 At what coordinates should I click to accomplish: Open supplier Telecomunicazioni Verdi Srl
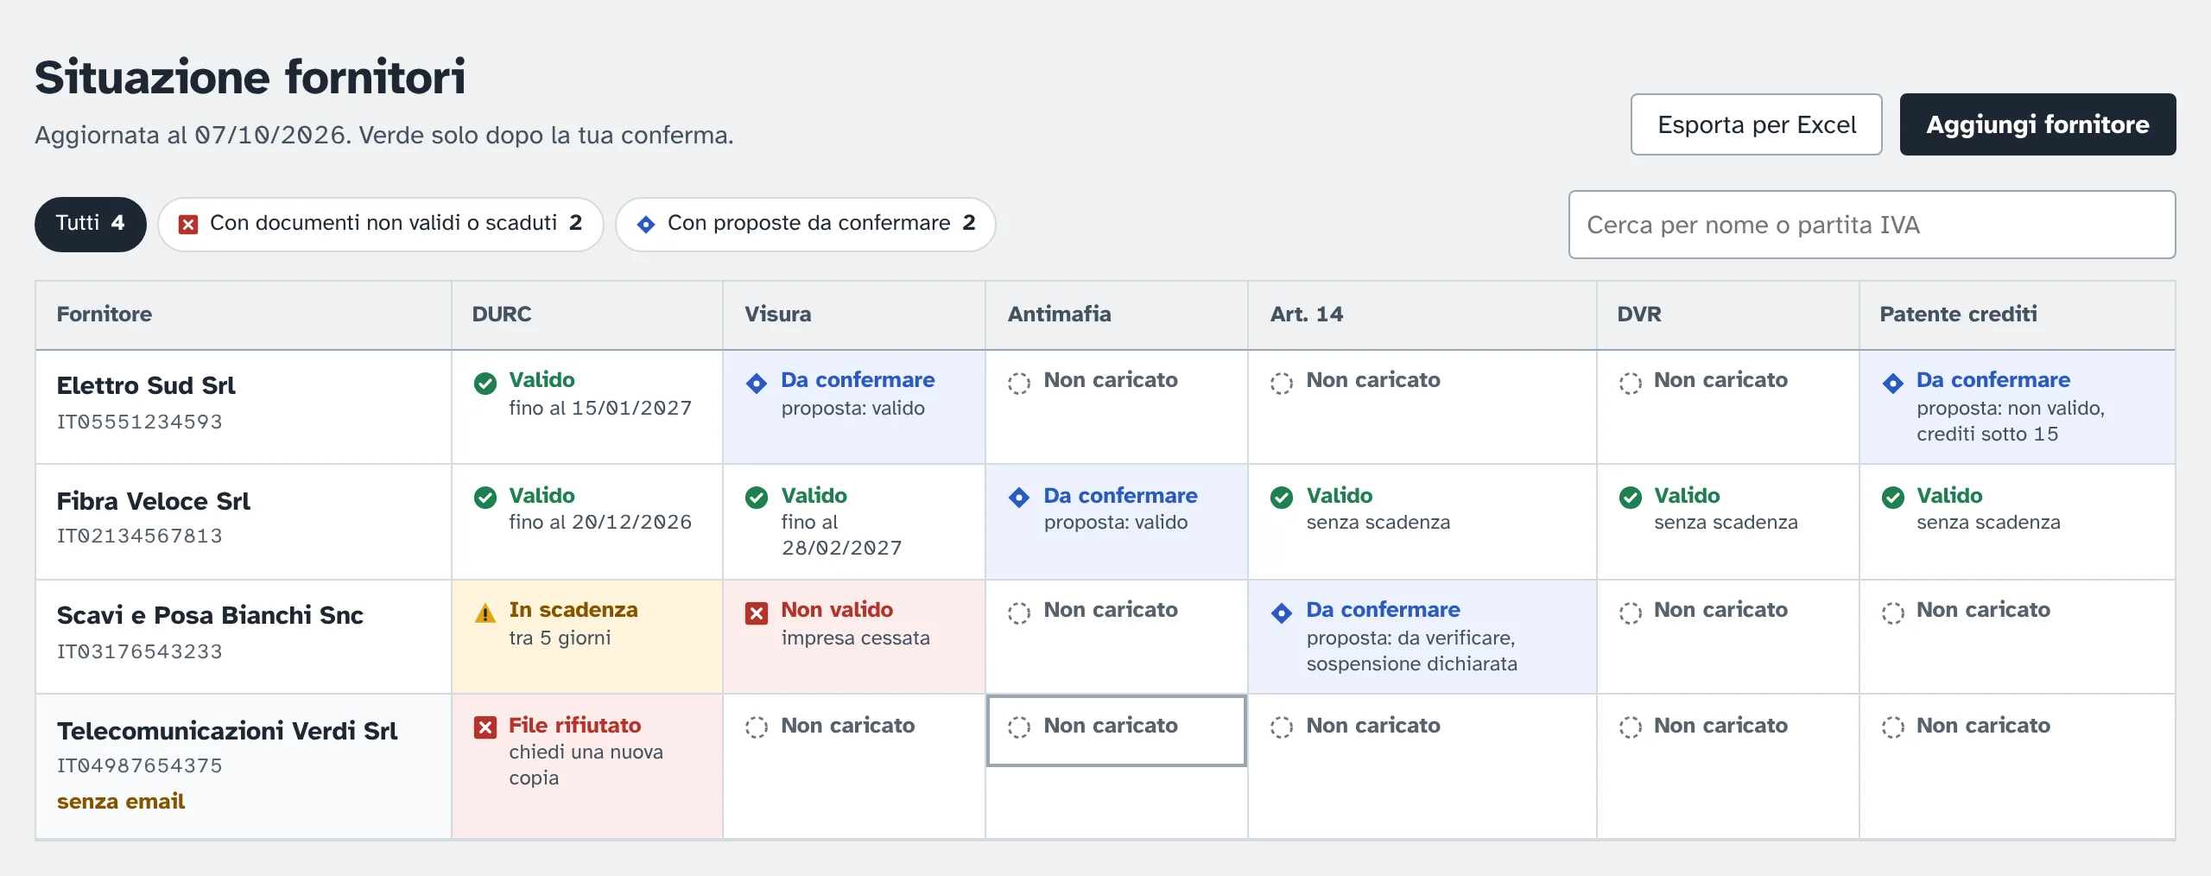pyautogui.click(x=227, y=731)
